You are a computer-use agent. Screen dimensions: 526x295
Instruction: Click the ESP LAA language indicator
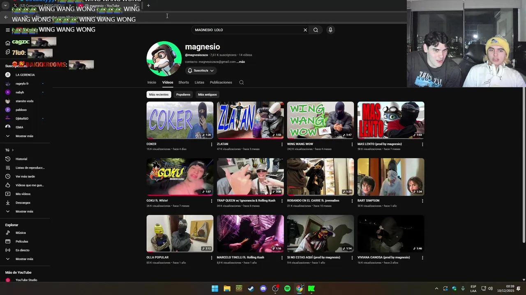click(x=473, y=288)
